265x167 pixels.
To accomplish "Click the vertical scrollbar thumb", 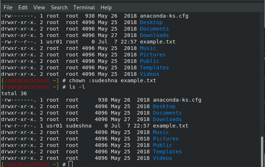I will 262,150.
